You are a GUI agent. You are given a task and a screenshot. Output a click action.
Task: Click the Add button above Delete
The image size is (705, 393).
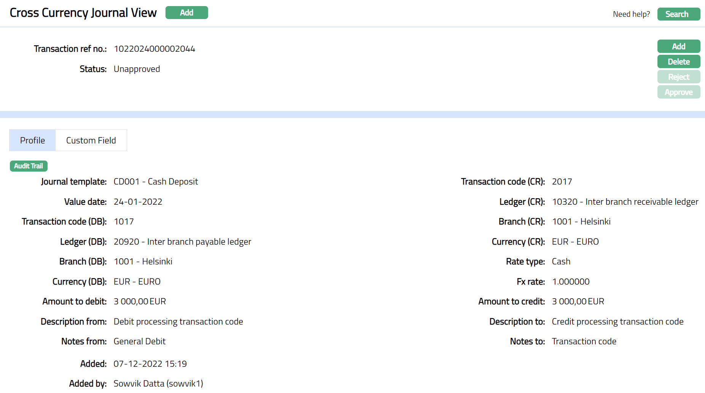(x=678, y=46)
